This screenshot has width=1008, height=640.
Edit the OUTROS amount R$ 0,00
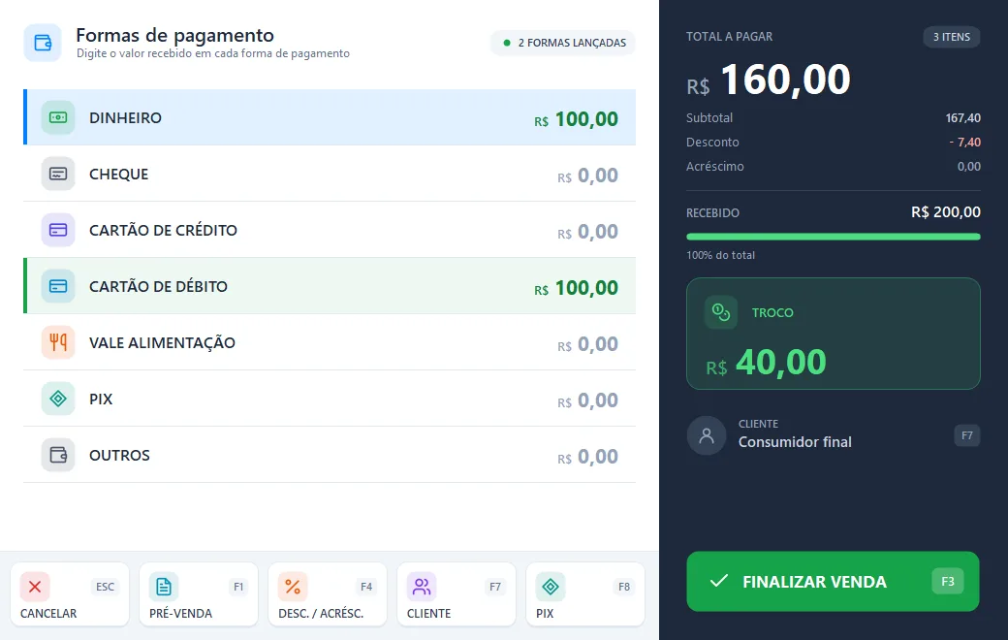[x=587, y=457]
